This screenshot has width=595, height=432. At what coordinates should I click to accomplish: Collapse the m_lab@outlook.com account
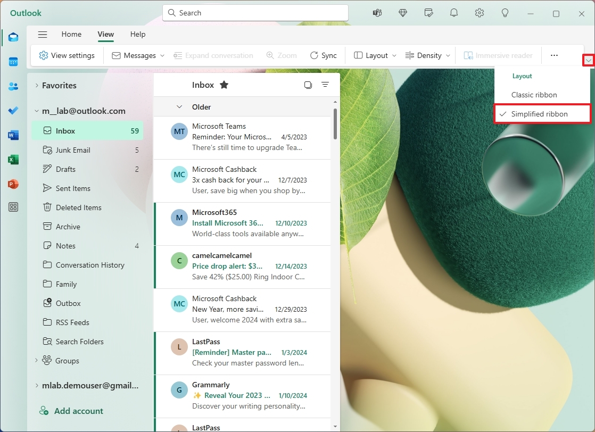point(37,111)
